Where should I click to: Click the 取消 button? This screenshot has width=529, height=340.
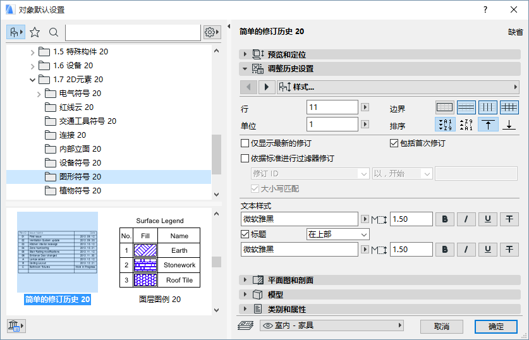click(x=442, y=326)
